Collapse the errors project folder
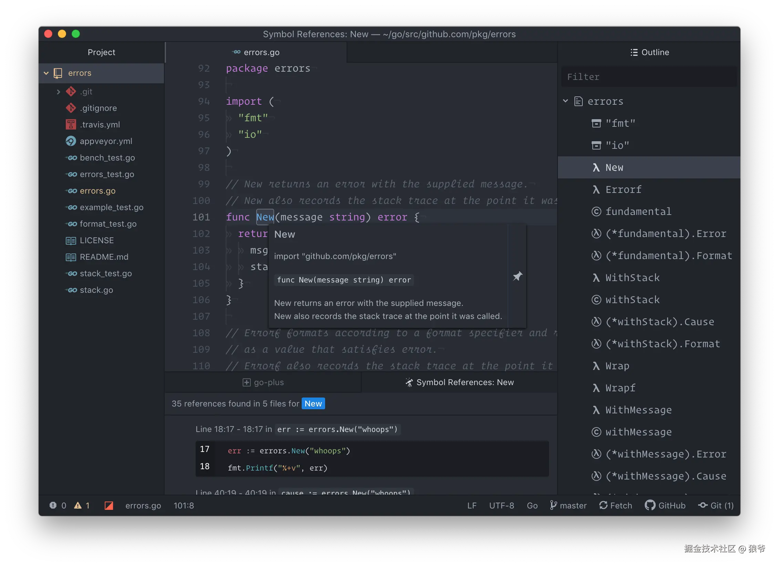The image size is (779, 567). (46, 73)
